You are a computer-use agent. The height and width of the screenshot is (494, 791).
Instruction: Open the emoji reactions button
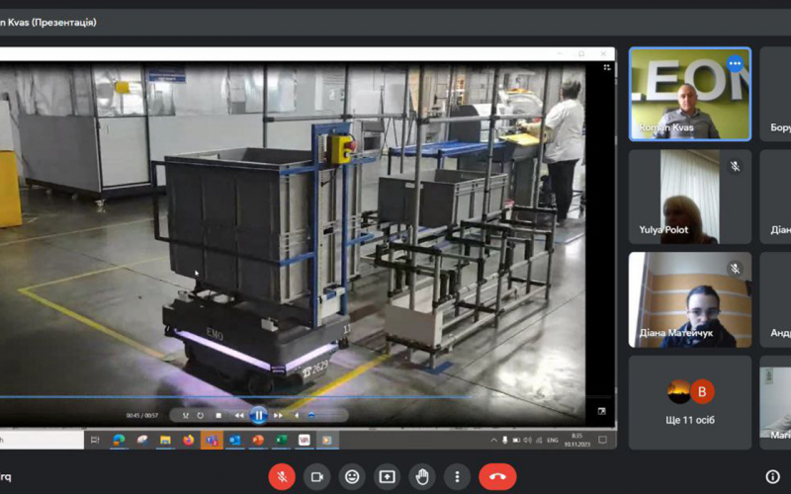tap(352, 477)
